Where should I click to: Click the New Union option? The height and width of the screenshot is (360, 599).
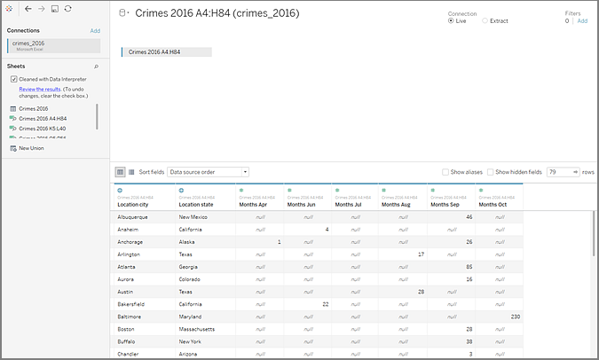pyautogui.click(x=31, y=148)
